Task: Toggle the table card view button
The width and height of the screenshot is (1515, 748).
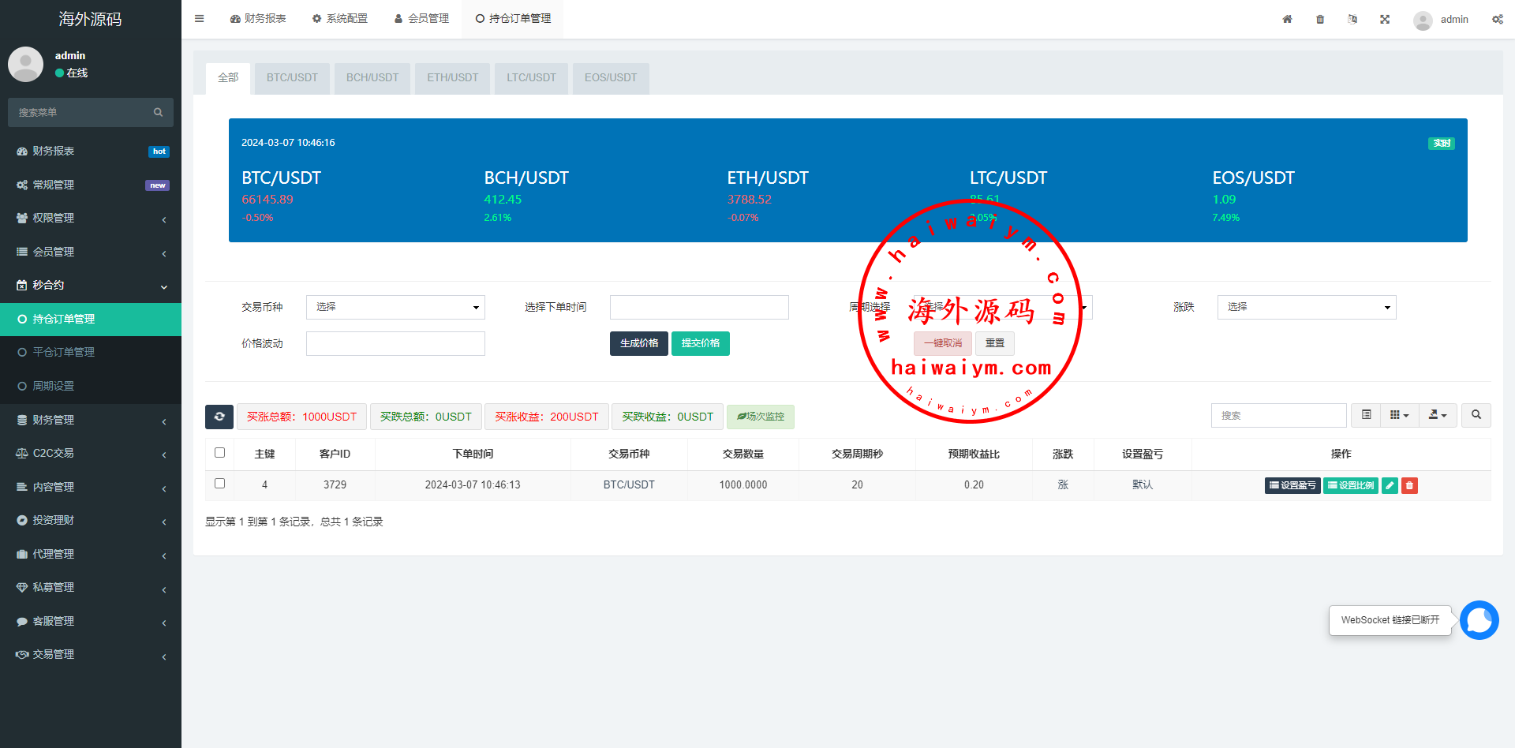Action: tap(1366, 415)
